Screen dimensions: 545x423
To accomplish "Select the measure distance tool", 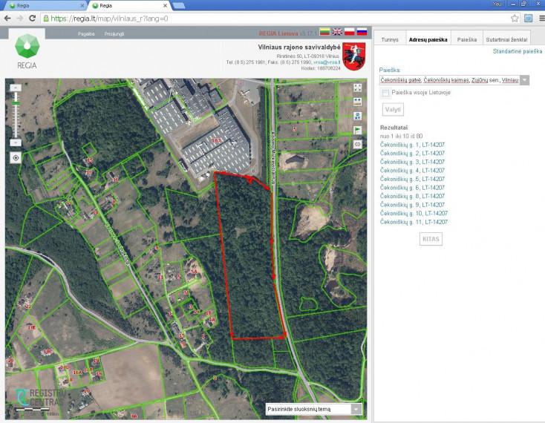I will point(357,102).
